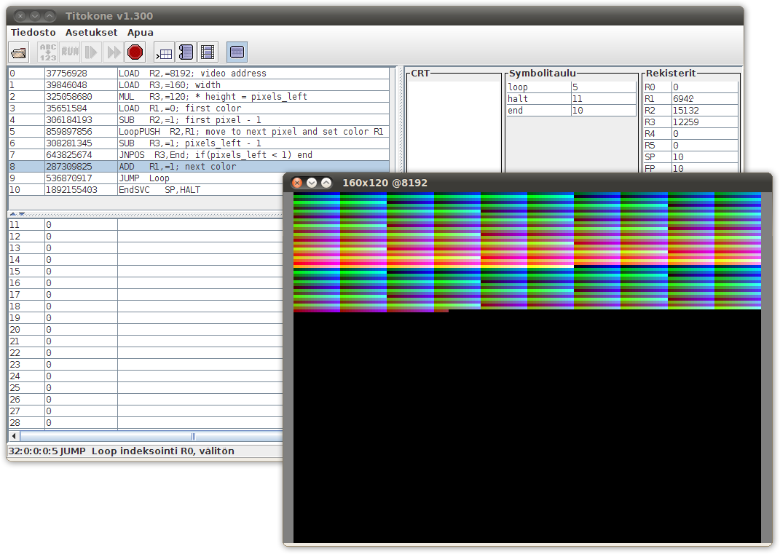Click the R1 register row
The height and width of the screenshot is (554, 780).
click(690, 98)
